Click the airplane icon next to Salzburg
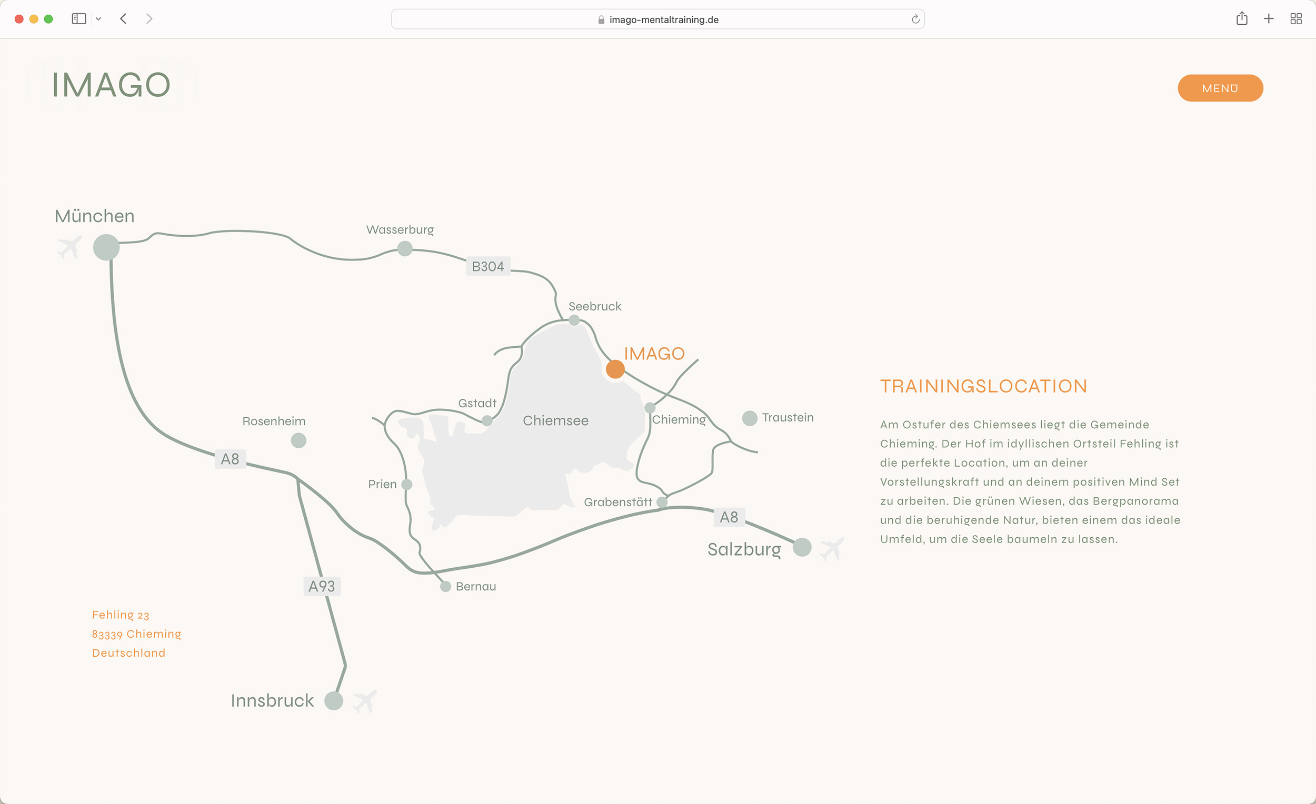This screenshot has height=804, width=1316. (832, 549)
